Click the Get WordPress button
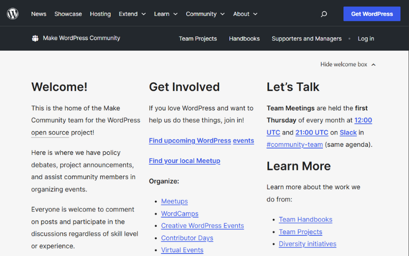 click(x=372, y=14)
